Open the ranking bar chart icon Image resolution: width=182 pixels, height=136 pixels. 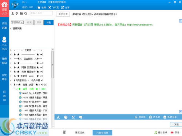pyautogui.click(x=136, y=117)
